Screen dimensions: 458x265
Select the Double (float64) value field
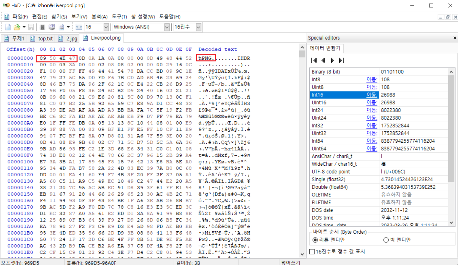point(414,187)
